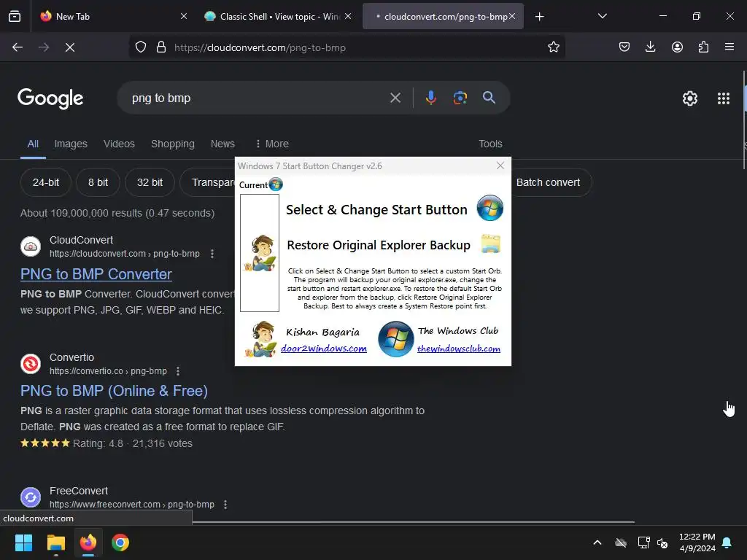Switch to Videos results
Screen dimensions: 747x560
(119, 144)
